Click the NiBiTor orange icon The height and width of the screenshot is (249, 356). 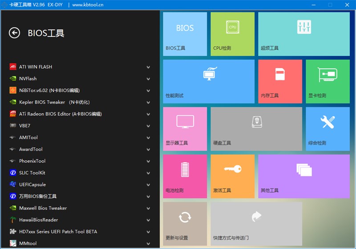tap(13, 90)
